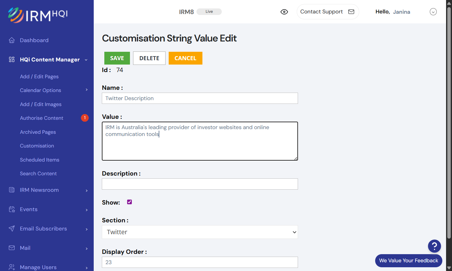Click the empty Description input field
The height and width of the screenshot is (271, 452).
click(x=200, y=184)
